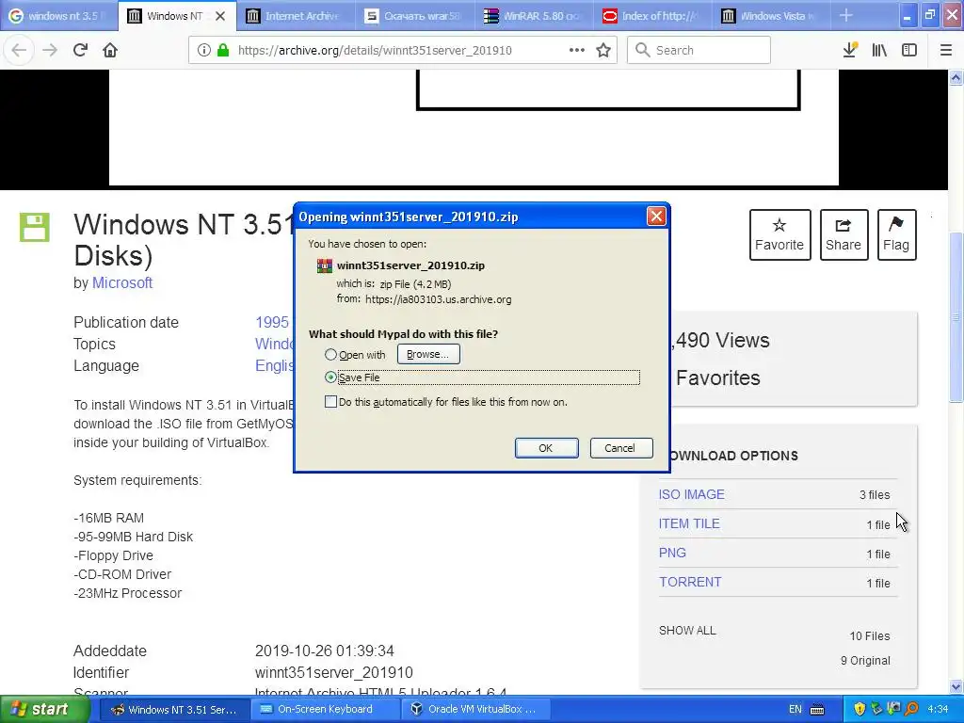Image resolution: width=964 pixels, height=723 pixels.
Task: Open the Library icon
Action: 879,50
